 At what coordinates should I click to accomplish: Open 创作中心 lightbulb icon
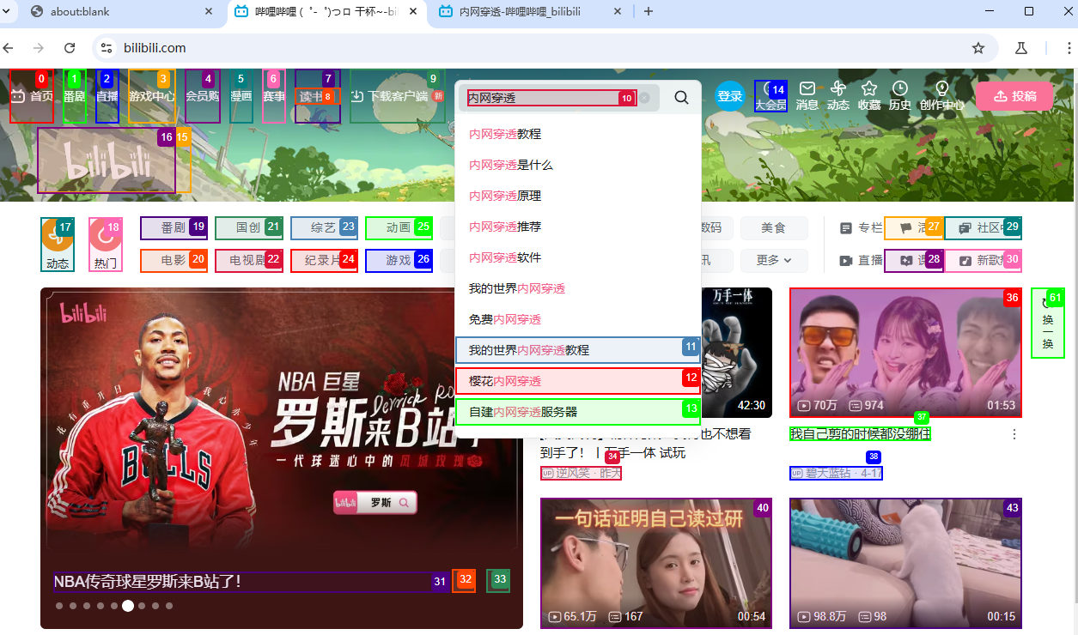[x=941, y=94]
